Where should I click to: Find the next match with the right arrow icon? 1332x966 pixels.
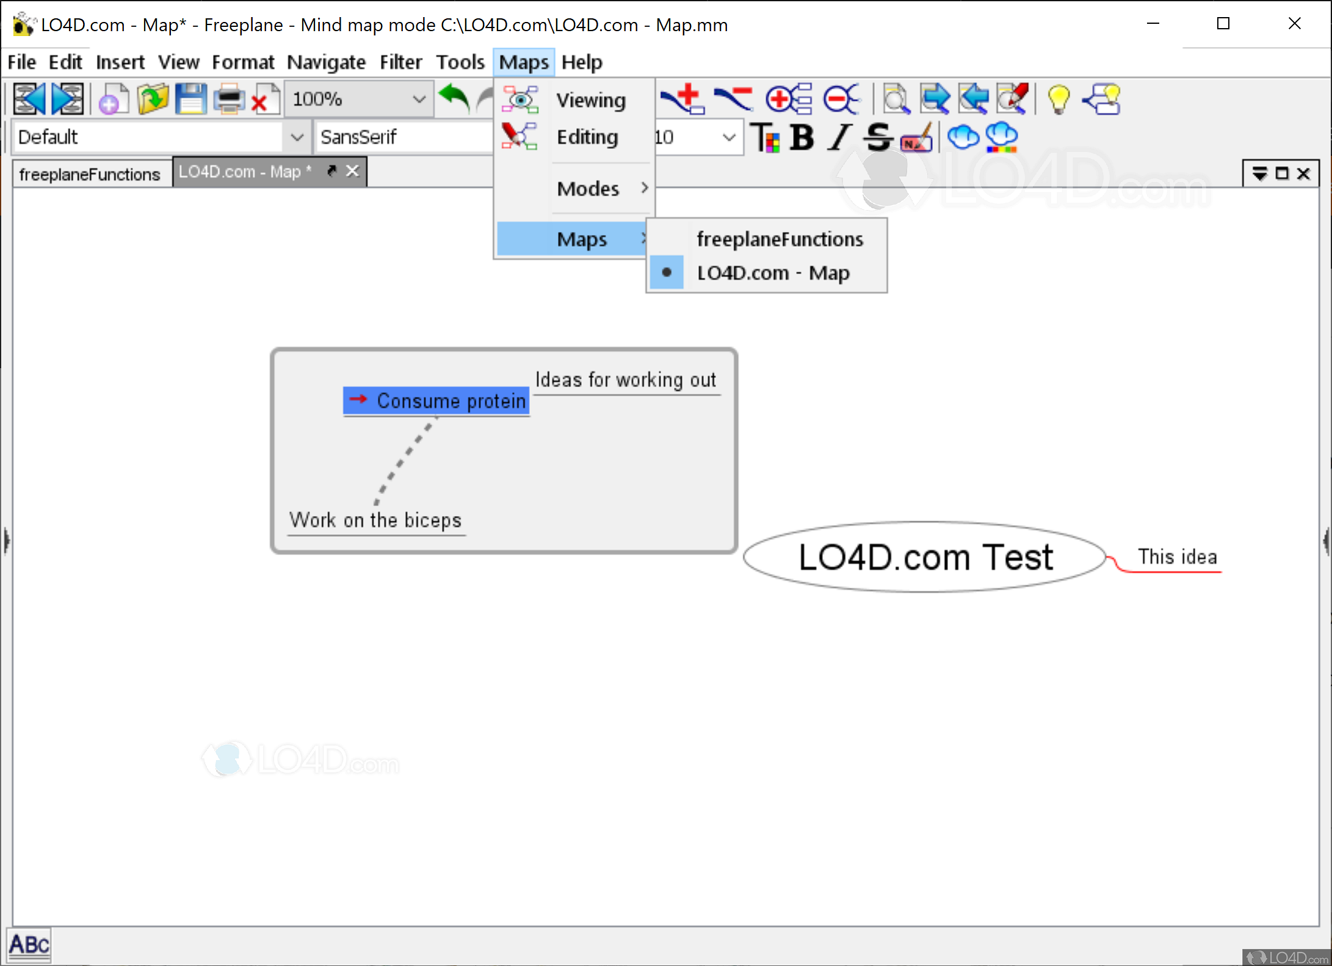(x=935, y=99)
